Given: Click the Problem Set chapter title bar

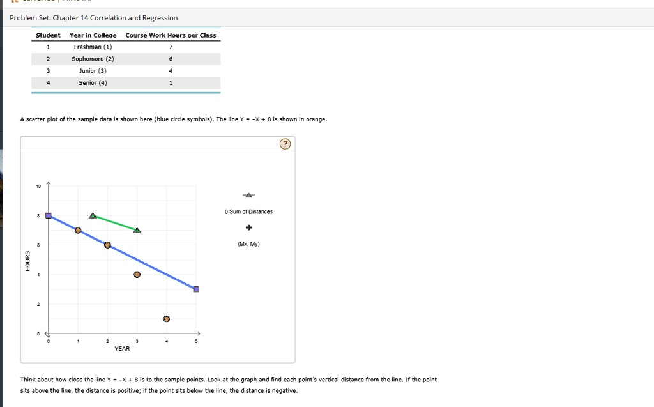Looking at the screenshot, I should 93,18.
